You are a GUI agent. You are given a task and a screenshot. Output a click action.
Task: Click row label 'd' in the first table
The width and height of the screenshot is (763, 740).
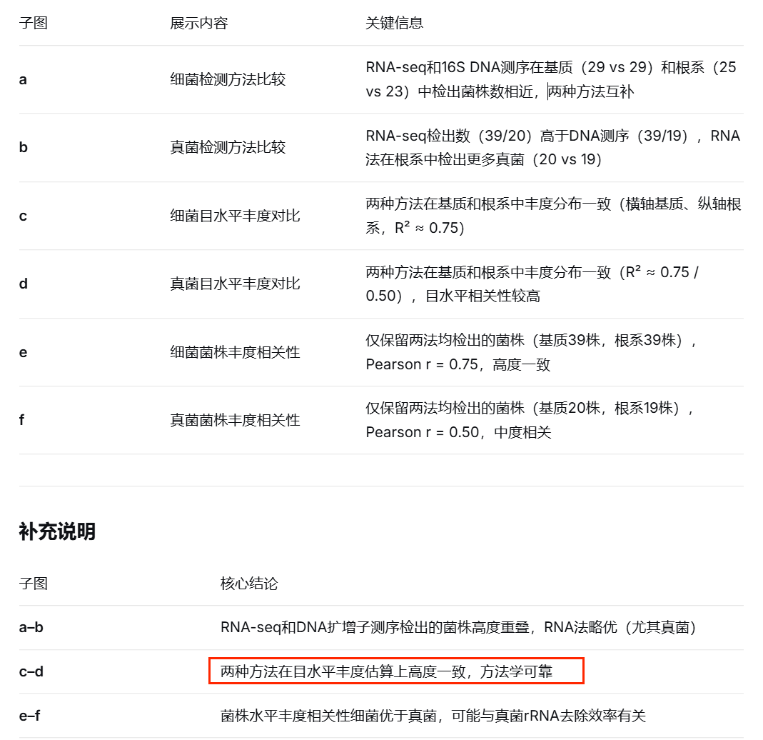click(24, 284)
